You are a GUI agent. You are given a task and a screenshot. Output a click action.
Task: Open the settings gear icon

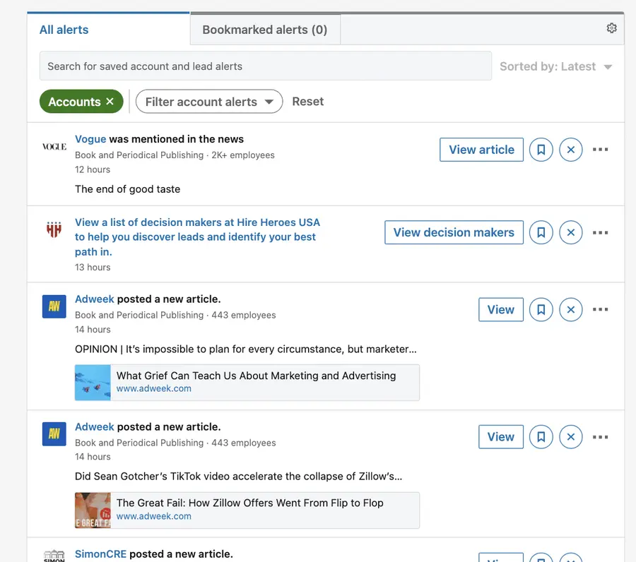pyautogui.click(x=612, y=28)
